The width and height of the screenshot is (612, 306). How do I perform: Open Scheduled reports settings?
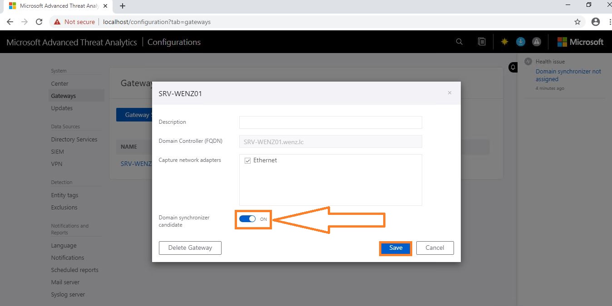point(74,270)
